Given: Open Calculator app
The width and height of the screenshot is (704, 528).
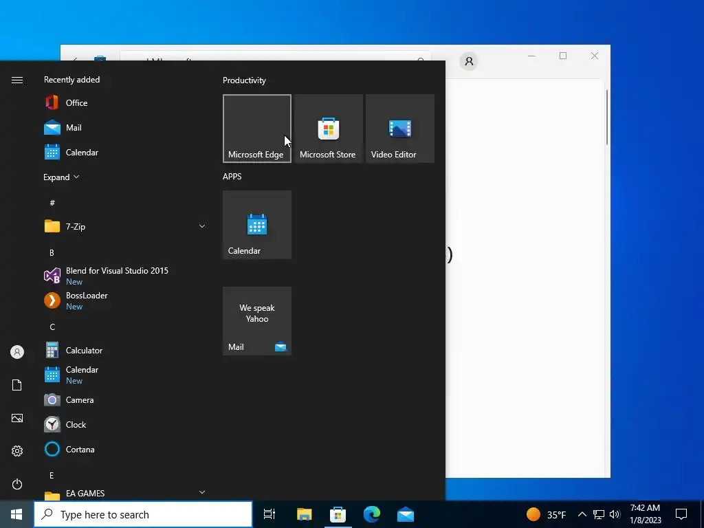Looking at the screenshot, I should pos(126,350).
